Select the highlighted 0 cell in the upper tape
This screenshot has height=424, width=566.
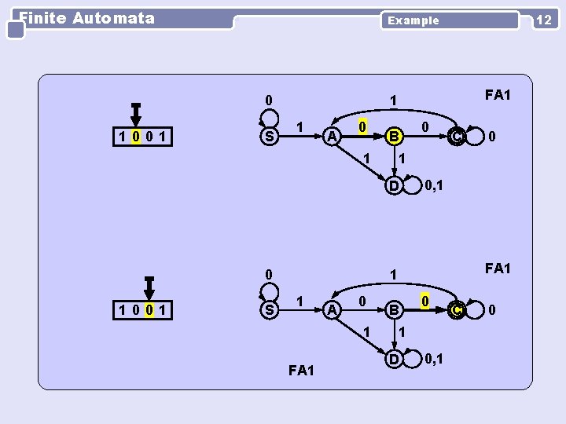click(136, 137)
